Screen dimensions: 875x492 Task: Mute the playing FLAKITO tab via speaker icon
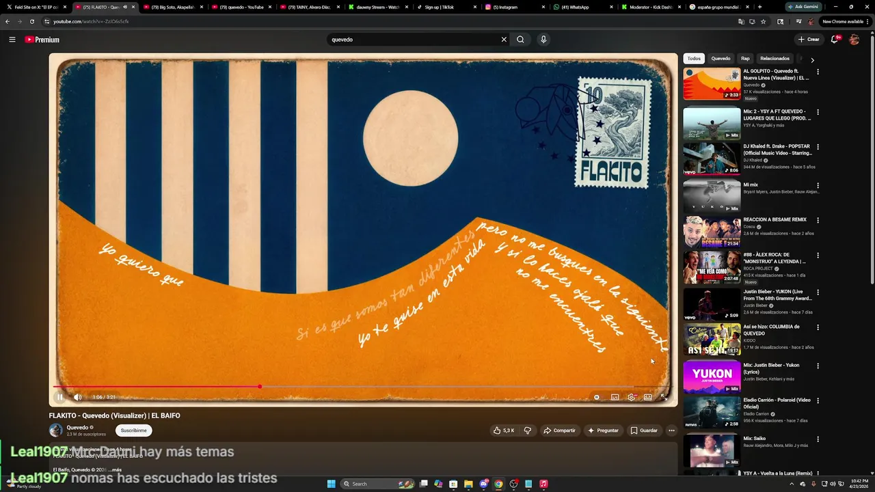[x=125, y=7]
